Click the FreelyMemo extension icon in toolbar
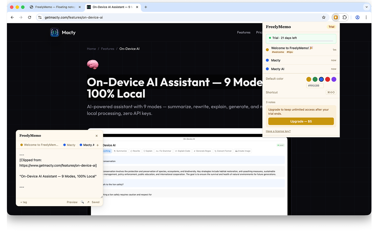 tap(336, 17)
